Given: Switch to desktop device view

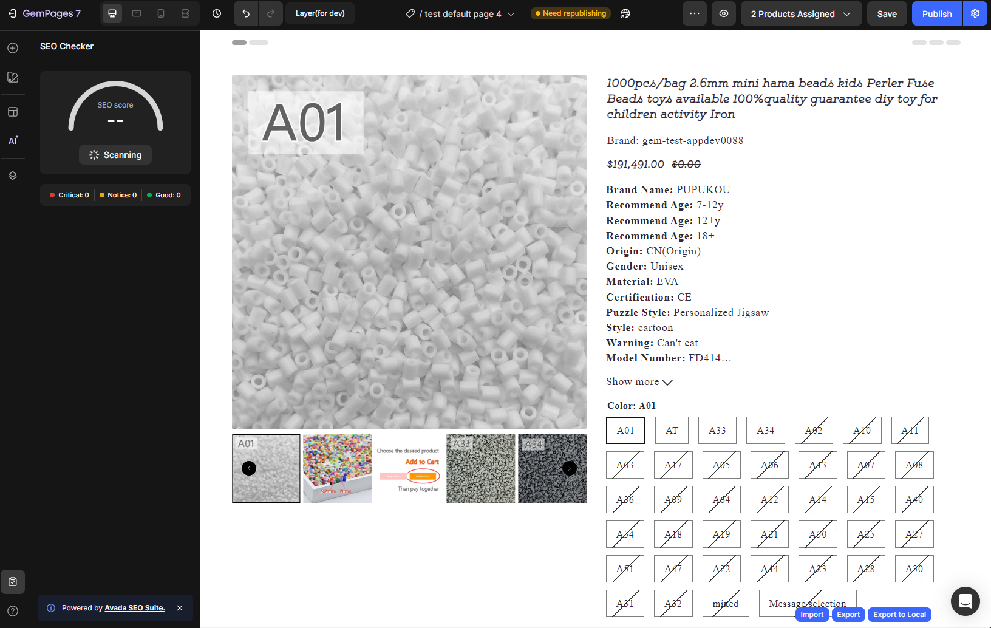Looking at the screenshot, I should pyautogui.click(x=112, y=13).
